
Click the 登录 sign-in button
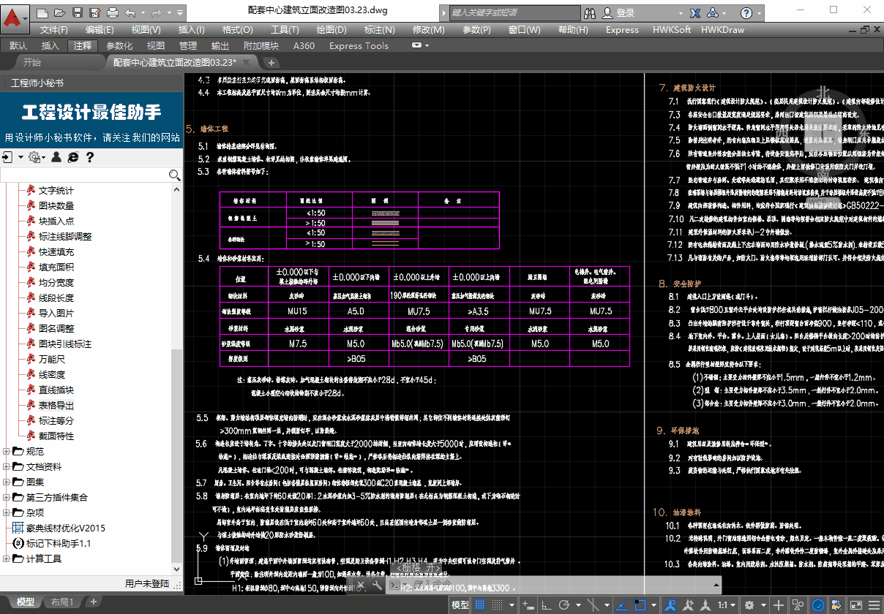[626, 13]
